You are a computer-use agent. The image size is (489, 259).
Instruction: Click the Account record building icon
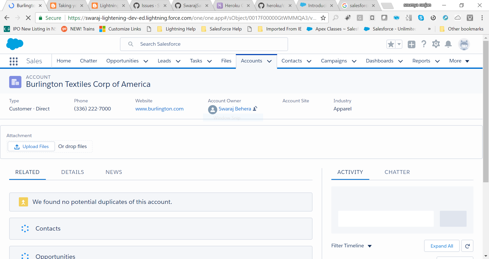pos(15,82)
